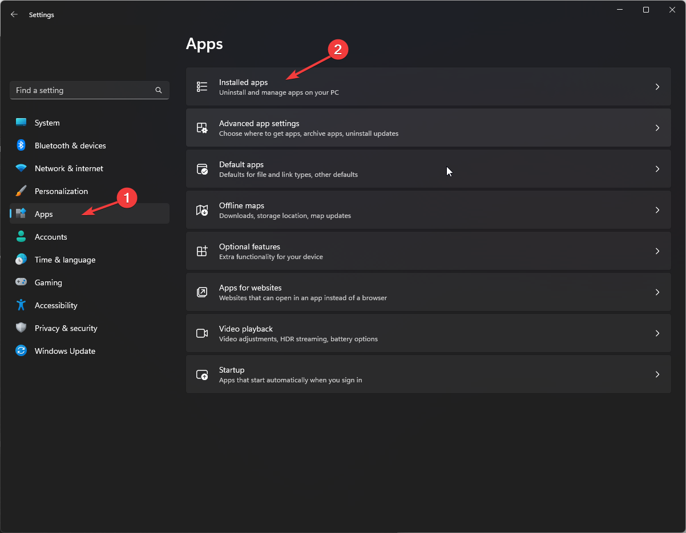
Task: Click the search magnifier icon
Action: coord(159,90)
